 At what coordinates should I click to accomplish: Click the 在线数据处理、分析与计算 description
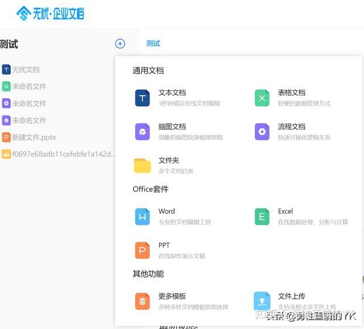pos(313,222)
